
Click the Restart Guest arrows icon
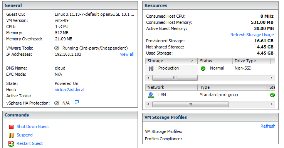(x=11, y=144)
